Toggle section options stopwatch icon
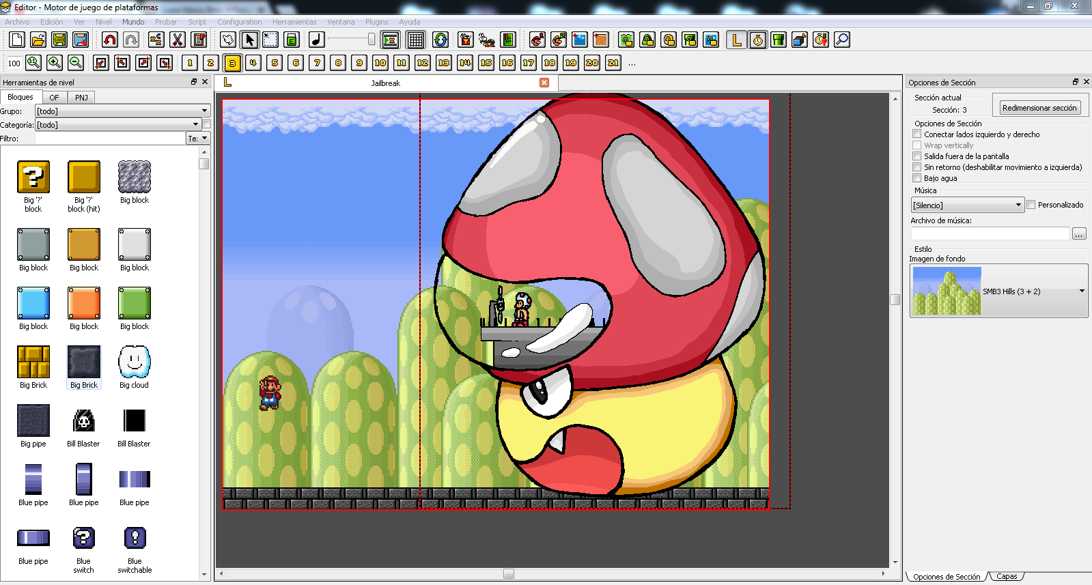 [x=757, y=40]
